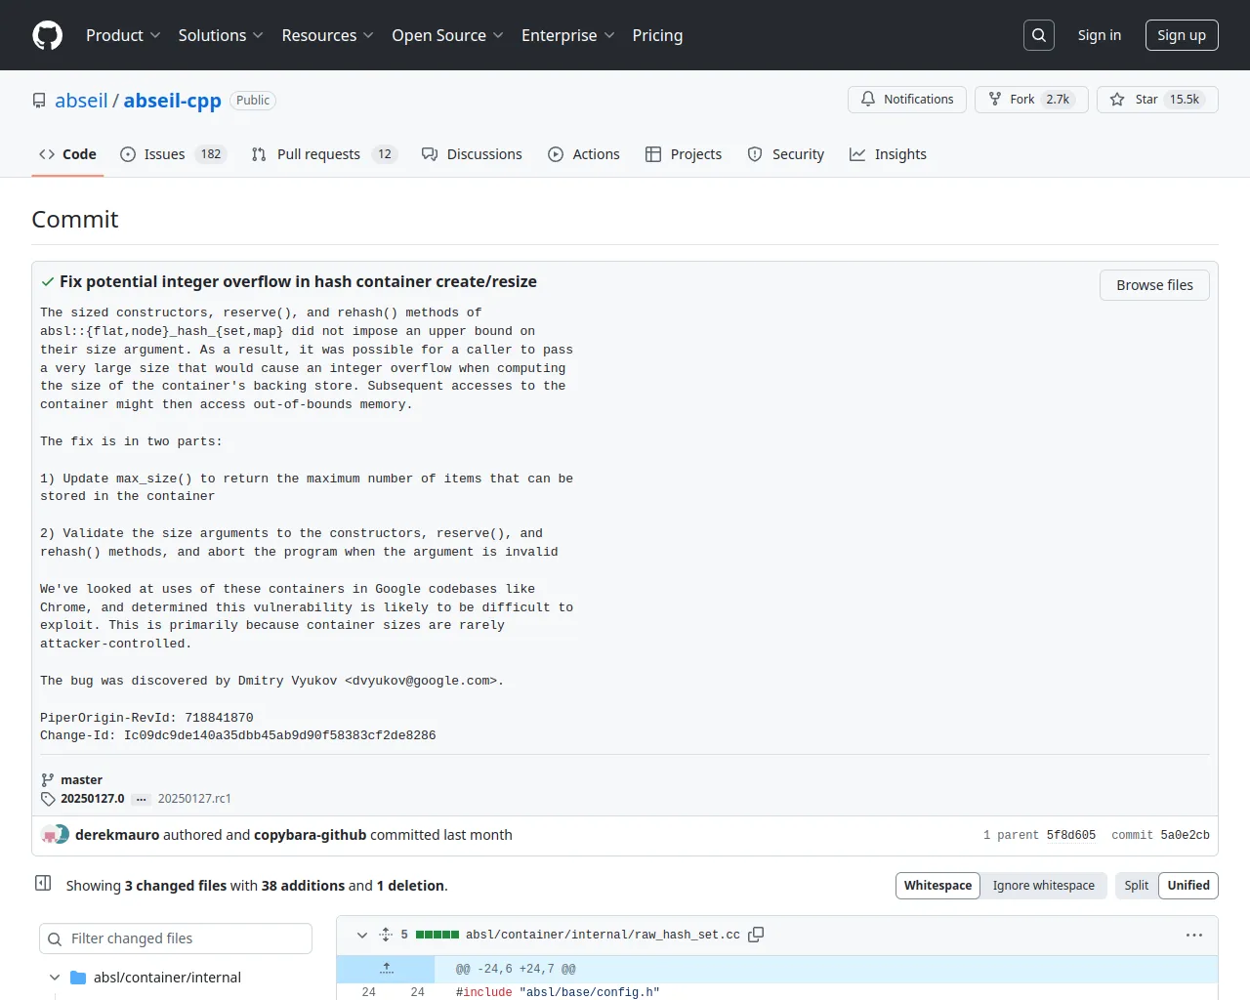
Task: Click the Fork count 2.7k
Action: coord(1058,100)
